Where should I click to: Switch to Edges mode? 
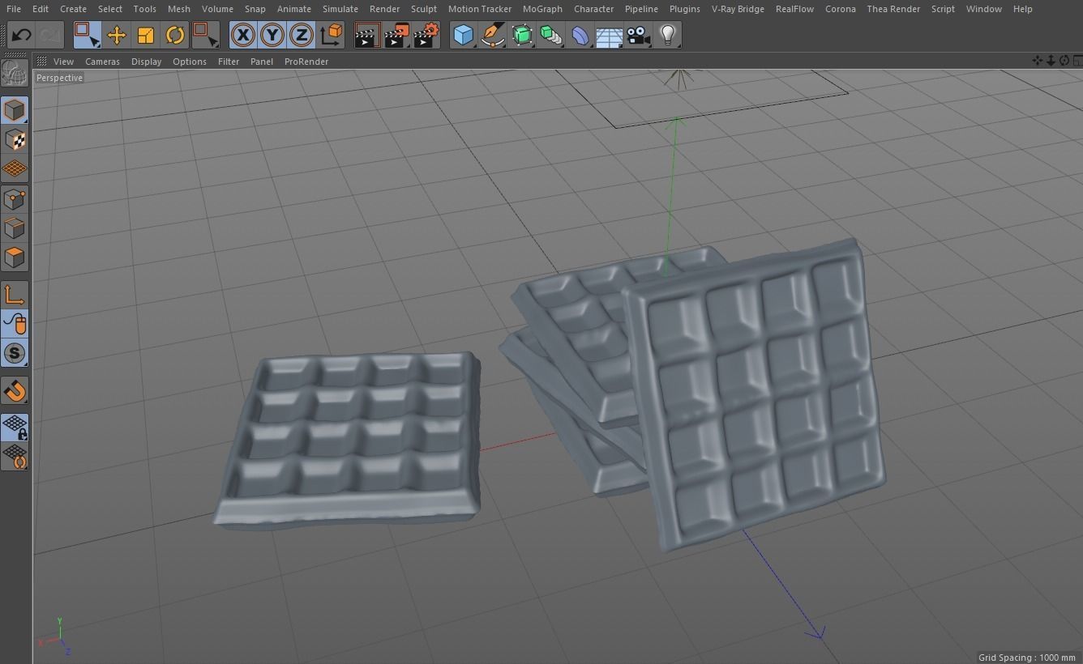click(x=15, y=228)
